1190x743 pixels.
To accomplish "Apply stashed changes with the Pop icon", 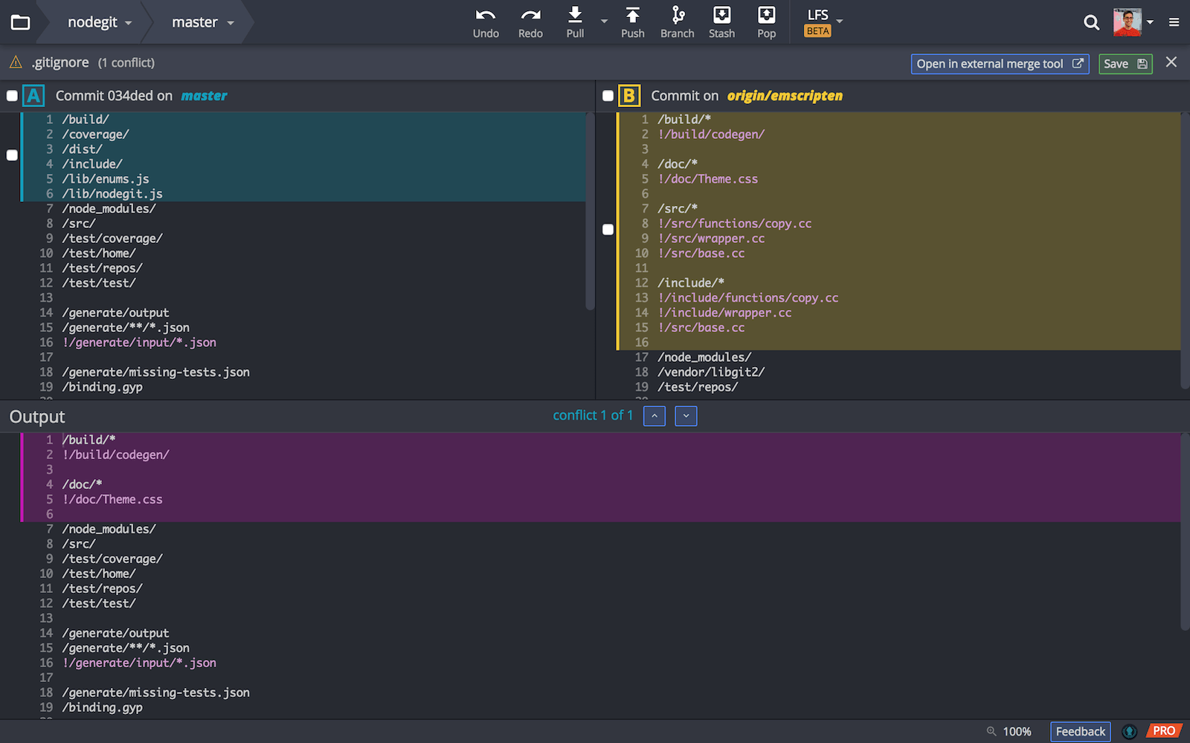I will point(766,22).
